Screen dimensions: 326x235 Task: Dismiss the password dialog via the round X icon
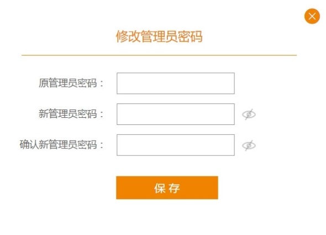coord(312,16)
